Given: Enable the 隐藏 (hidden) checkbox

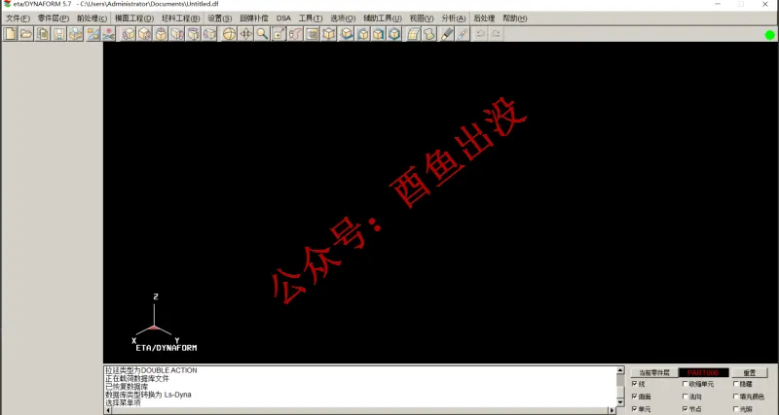Looking at the screenshot, I should click(736, 384).
